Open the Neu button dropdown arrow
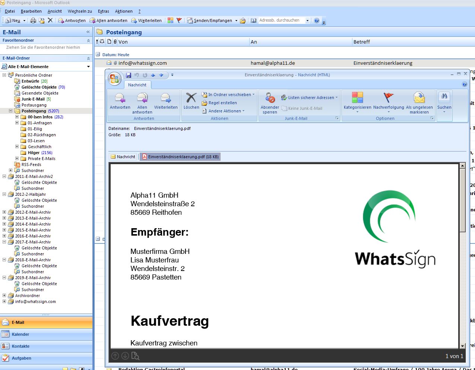 tap(25, 20)
